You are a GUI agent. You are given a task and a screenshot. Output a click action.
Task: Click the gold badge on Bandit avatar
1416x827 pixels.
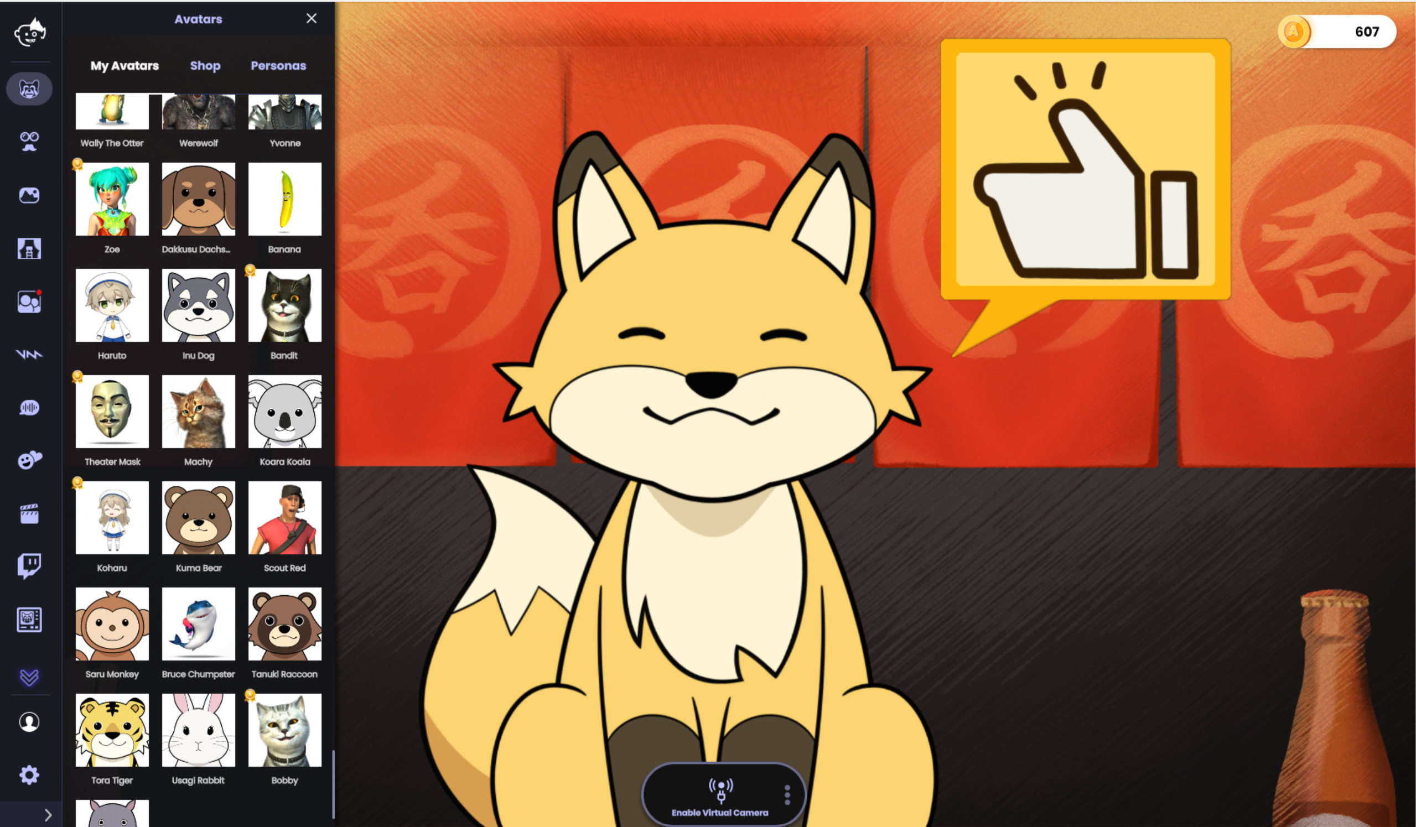point(250,271)
